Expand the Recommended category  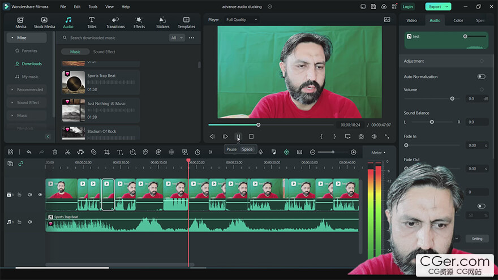pyautogui.click(x=27, y=89)
